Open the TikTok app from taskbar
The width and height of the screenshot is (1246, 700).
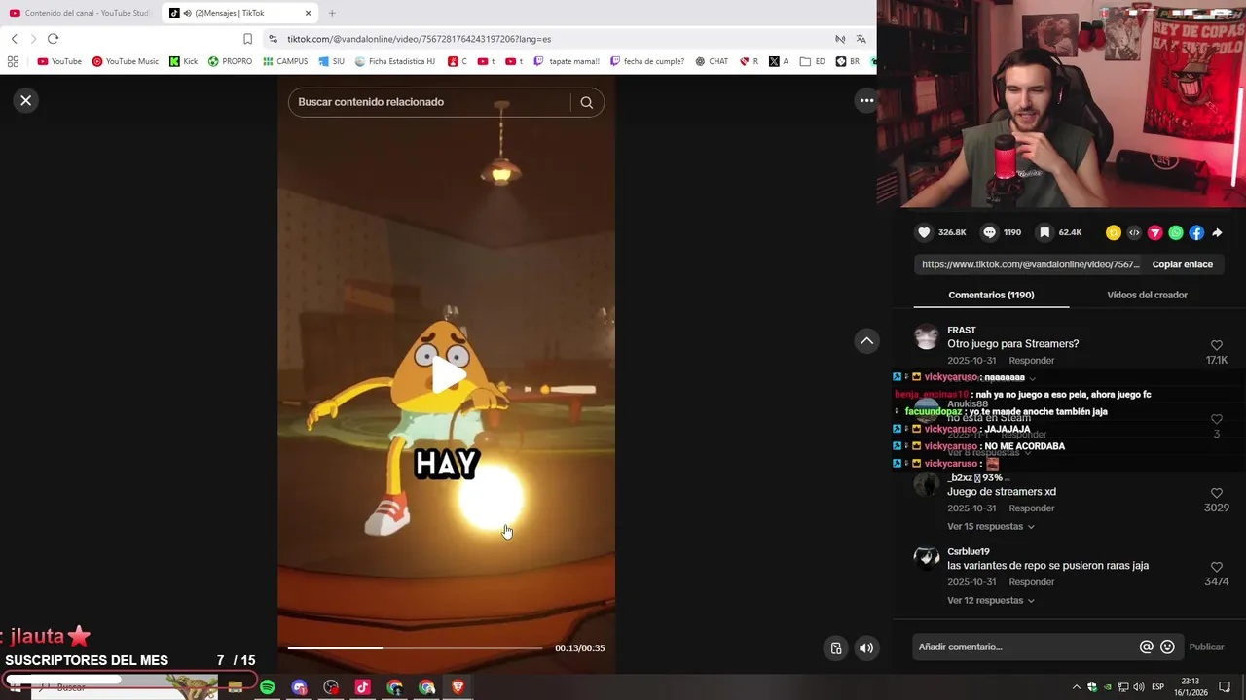coord(362,687)
